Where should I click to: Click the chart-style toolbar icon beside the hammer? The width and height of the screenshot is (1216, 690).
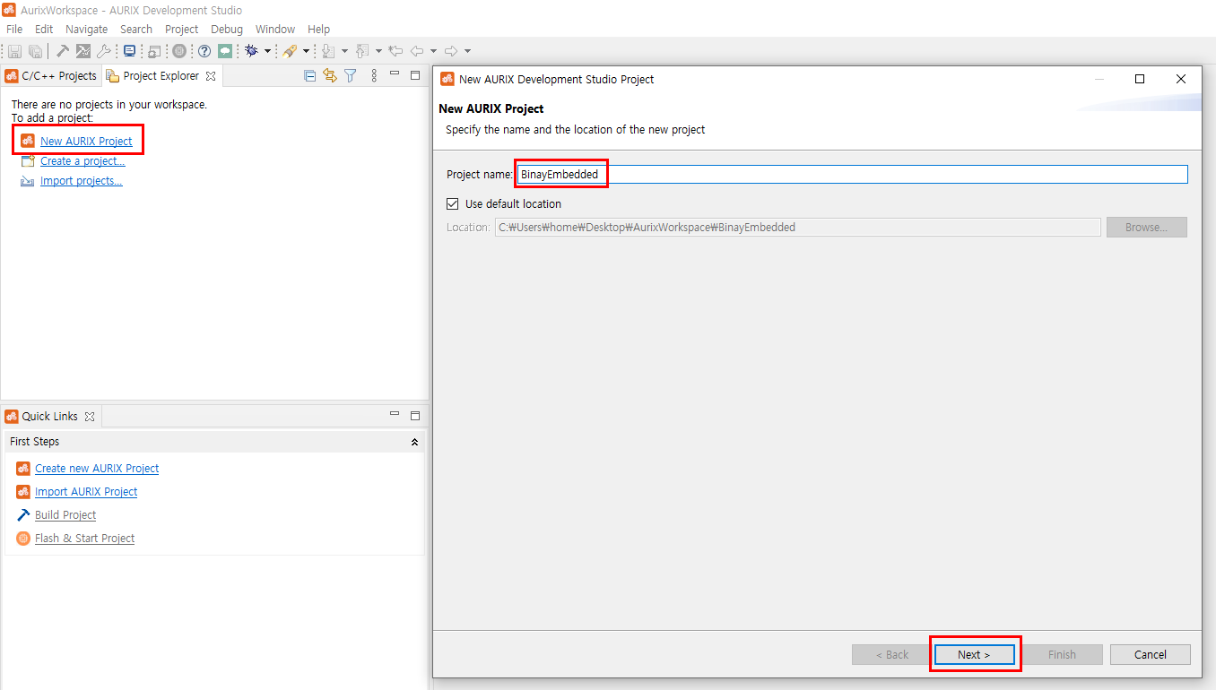point(83,51)
